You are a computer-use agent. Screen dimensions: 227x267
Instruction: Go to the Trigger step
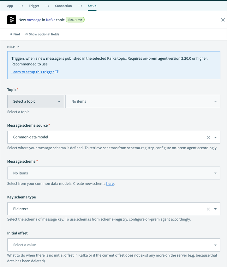coord(34,6)
